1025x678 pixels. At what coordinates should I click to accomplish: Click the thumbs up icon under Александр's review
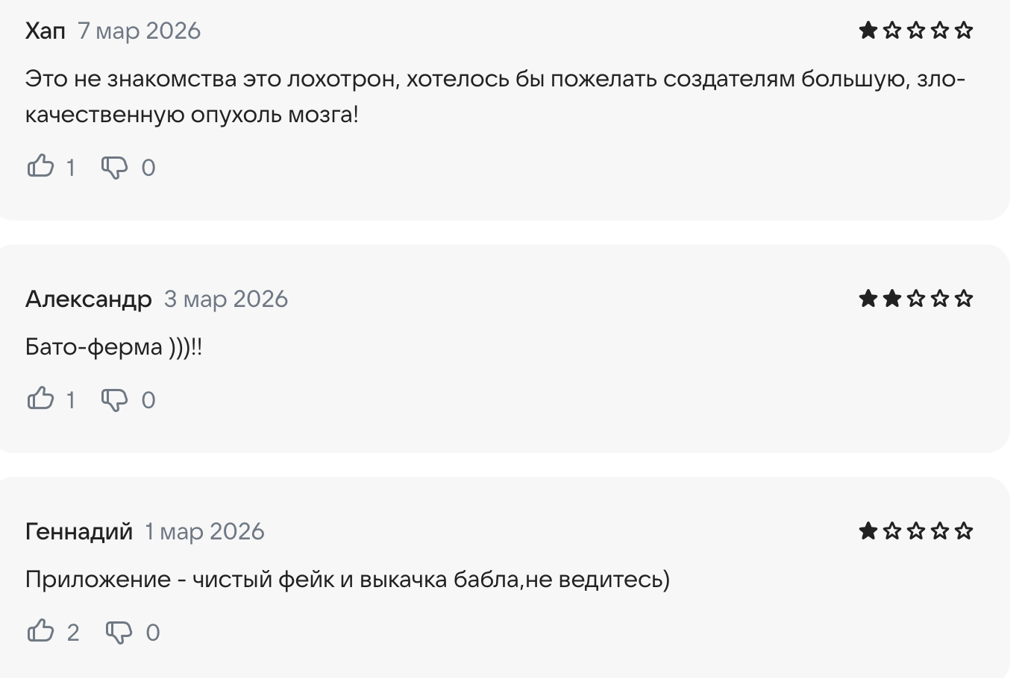point(40,399)
